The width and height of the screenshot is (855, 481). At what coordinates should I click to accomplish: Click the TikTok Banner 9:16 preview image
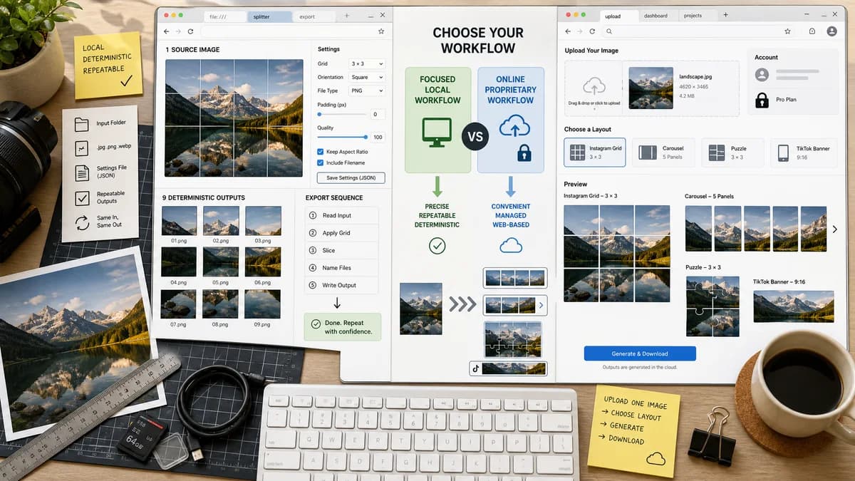pyautogui.click(x=793, y=306)
